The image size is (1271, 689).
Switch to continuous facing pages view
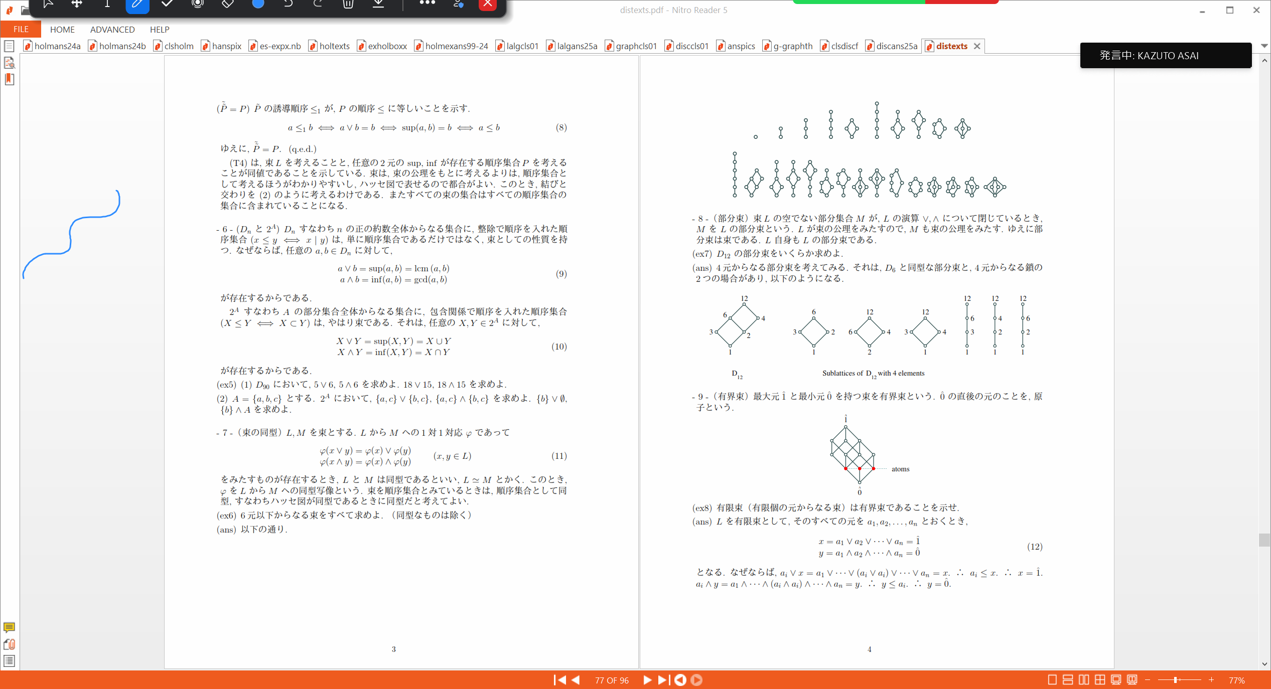1100,680
